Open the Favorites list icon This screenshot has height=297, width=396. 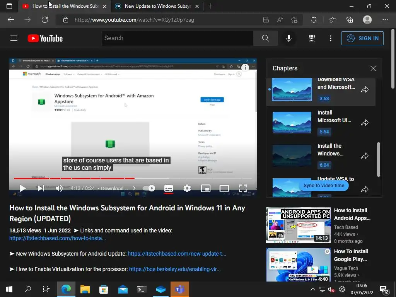332,20
